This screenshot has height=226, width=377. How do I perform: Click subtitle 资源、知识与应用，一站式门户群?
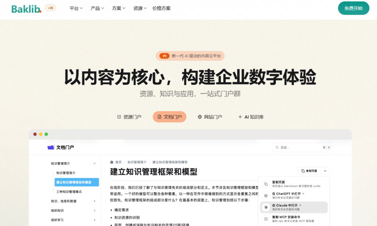190,94
